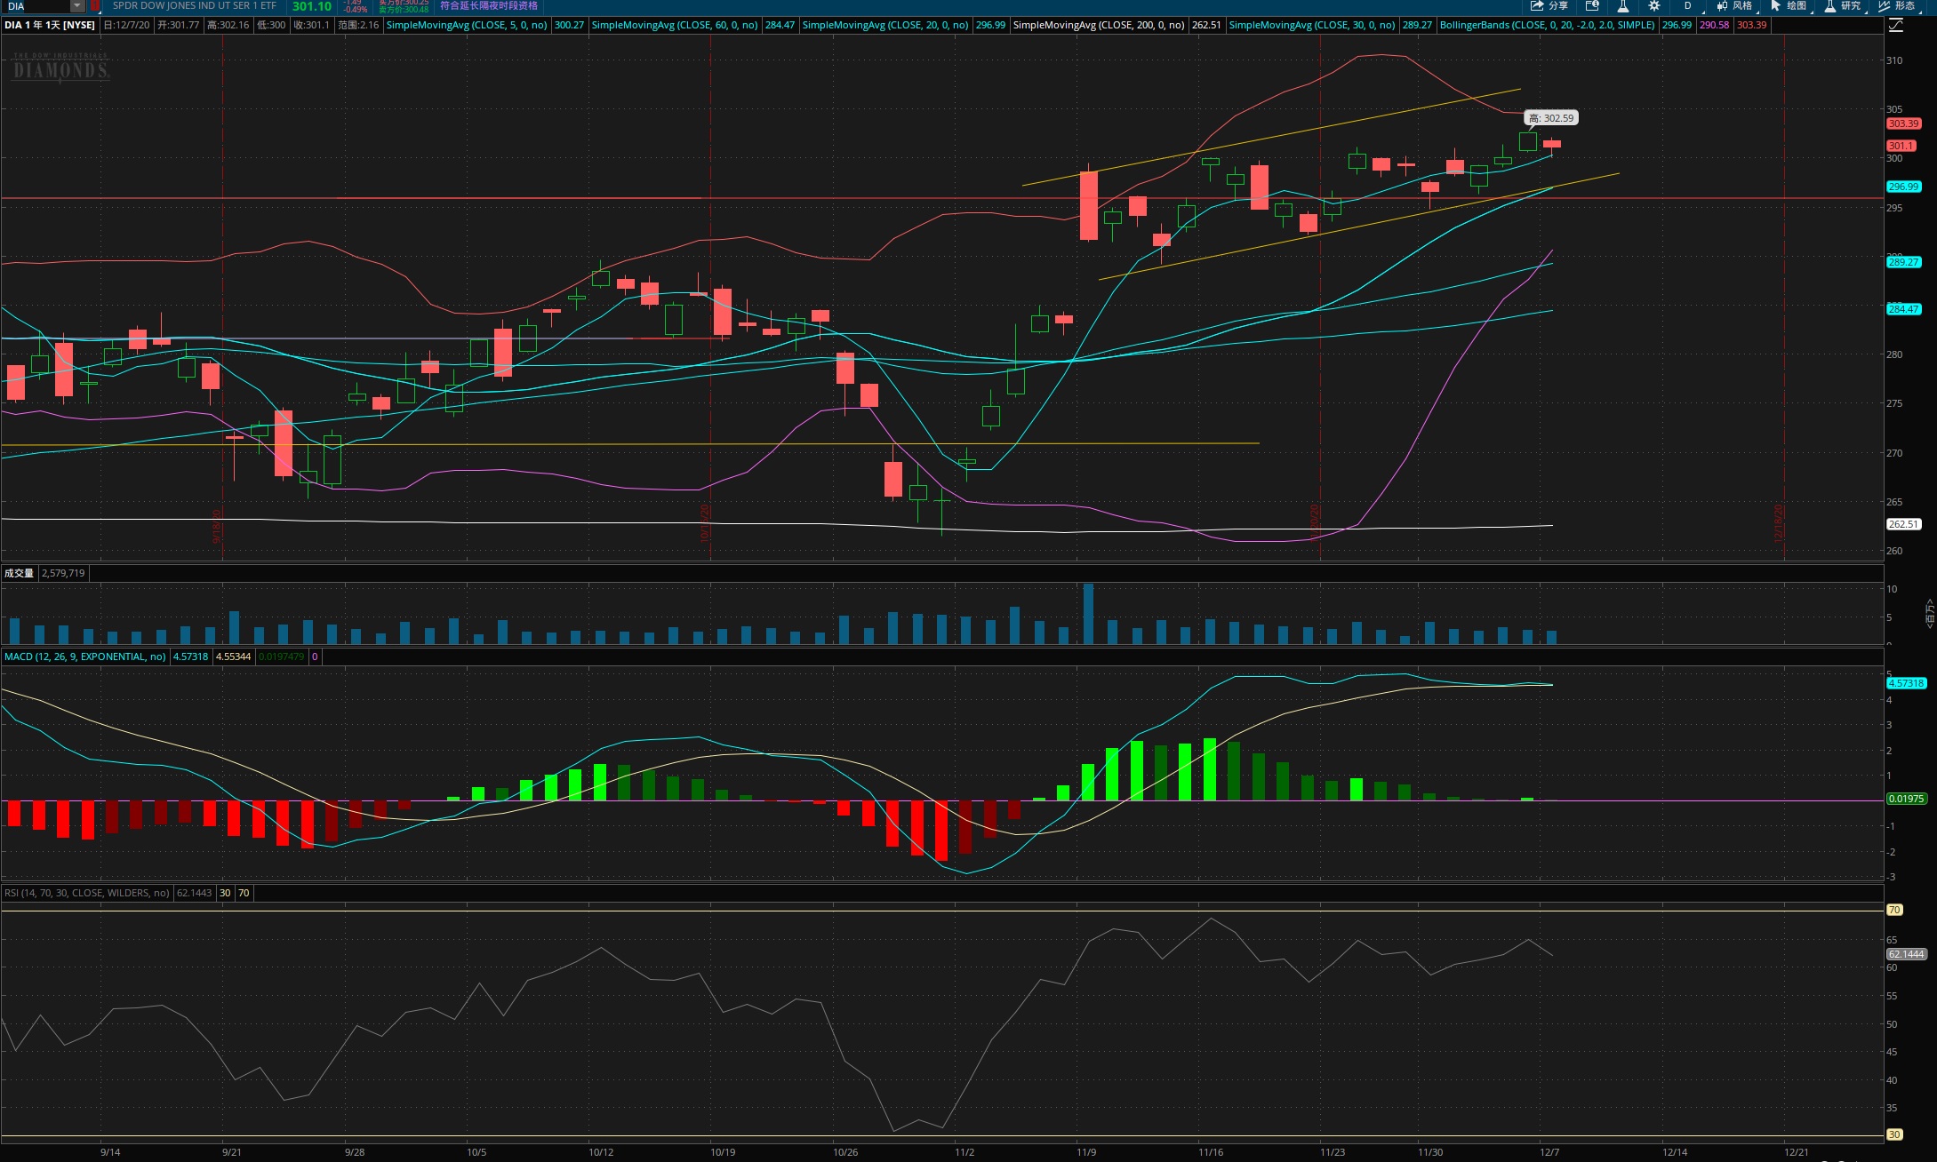Image resolution: width=1937 pixels, height=1162 pixels.
Task: Open the chart info panel icon
Action: [x=1592, y=6]
